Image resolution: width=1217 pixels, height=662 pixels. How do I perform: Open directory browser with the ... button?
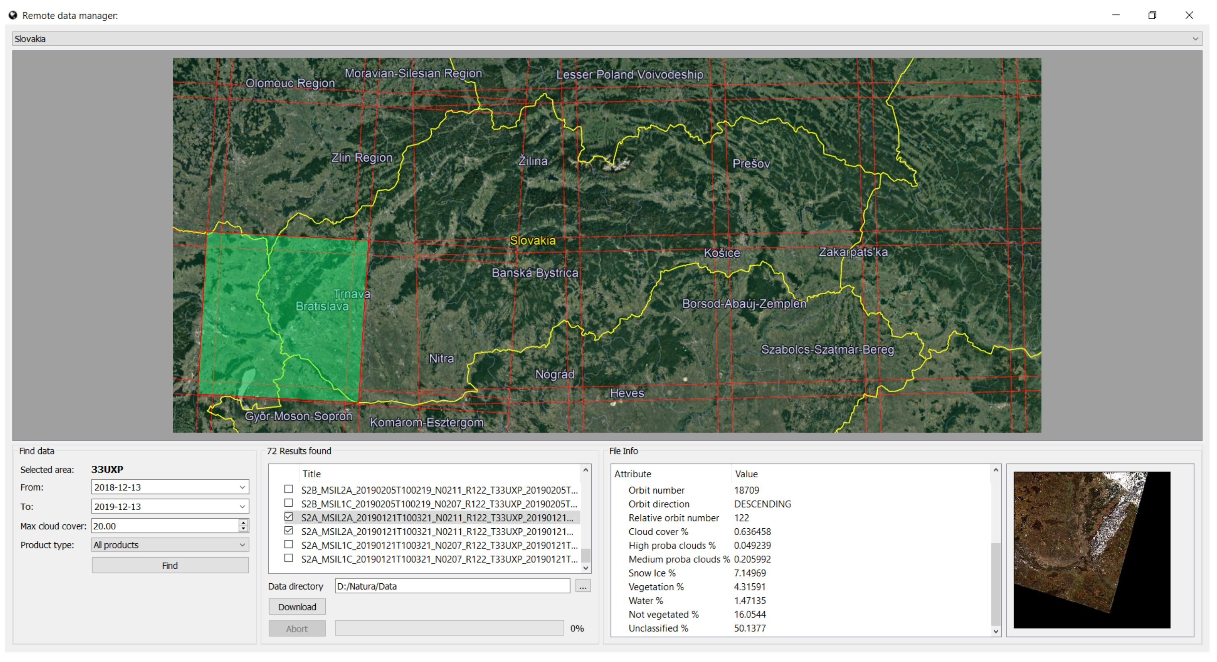tap(582, 586)
